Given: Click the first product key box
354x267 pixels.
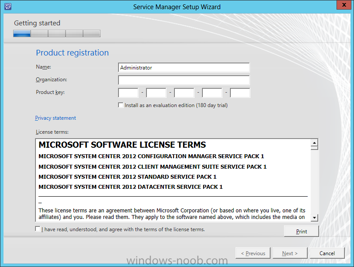Looking at the screenshot, I should pyautogui.click(x=128, y=93).
